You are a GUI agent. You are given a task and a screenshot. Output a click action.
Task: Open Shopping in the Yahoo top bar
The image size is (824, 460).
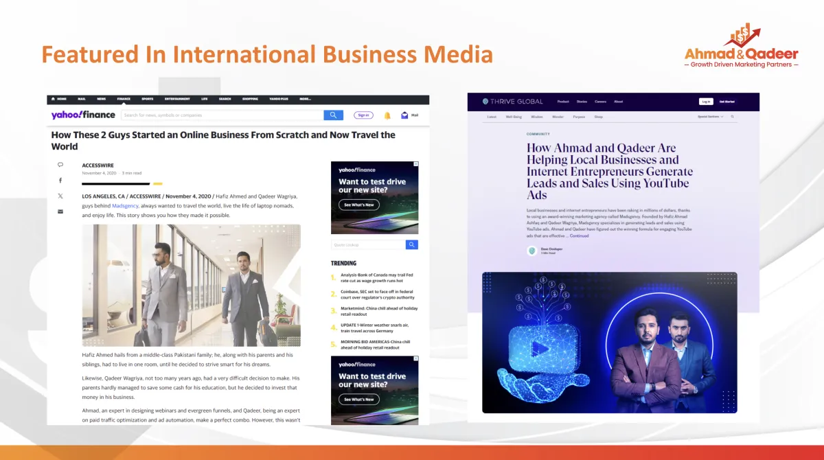[x=250, y=99]
